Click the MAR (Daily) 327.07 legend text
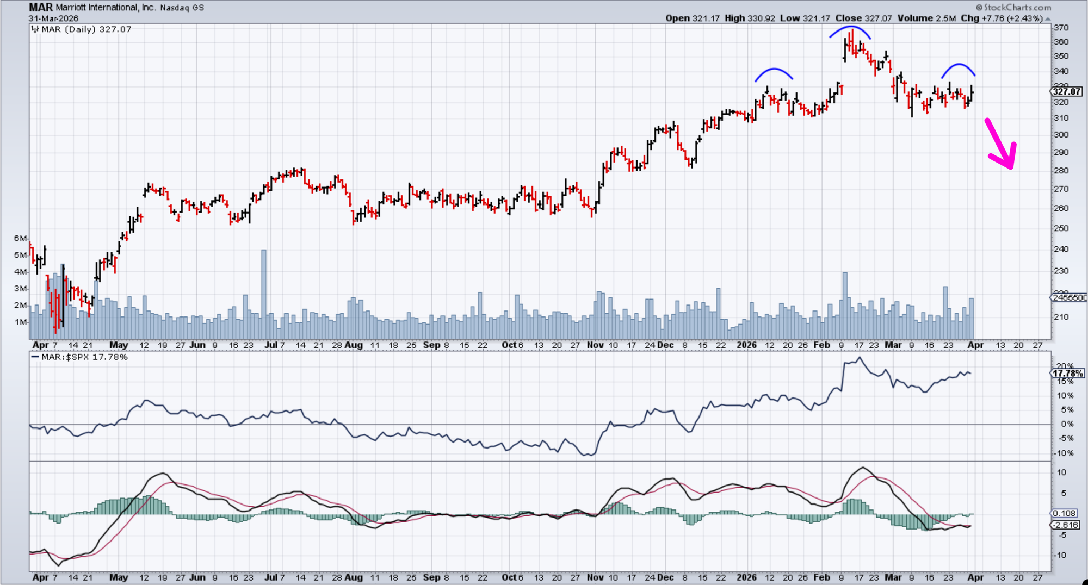 pos(86,29)
